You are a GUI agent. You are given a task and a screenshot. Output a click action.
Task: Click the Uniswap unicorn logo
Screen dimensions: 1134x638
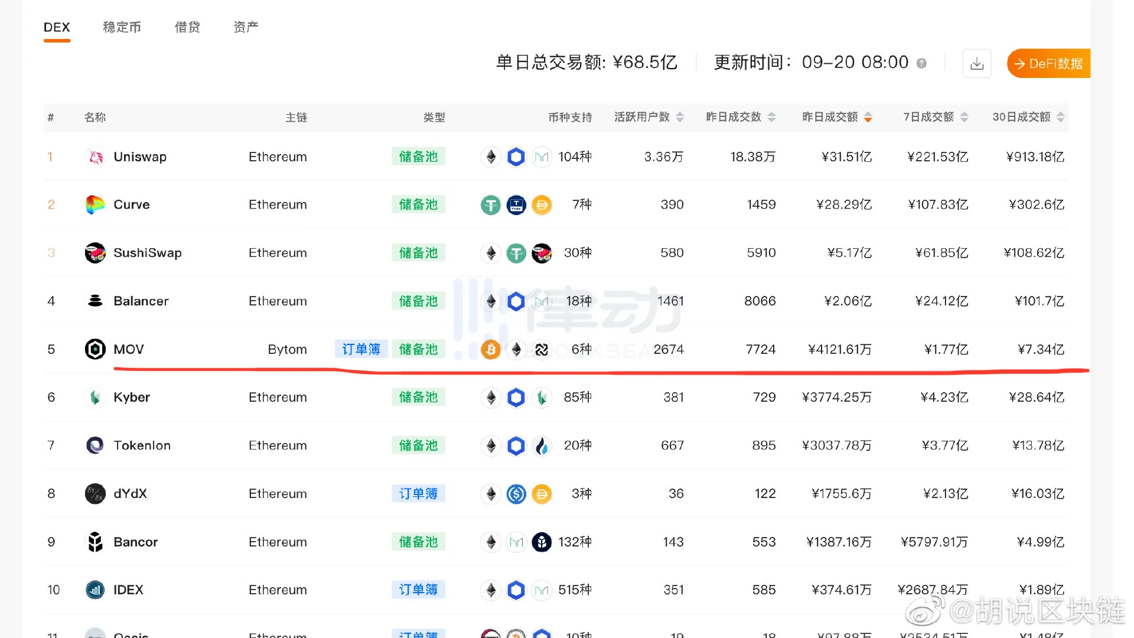95,157
